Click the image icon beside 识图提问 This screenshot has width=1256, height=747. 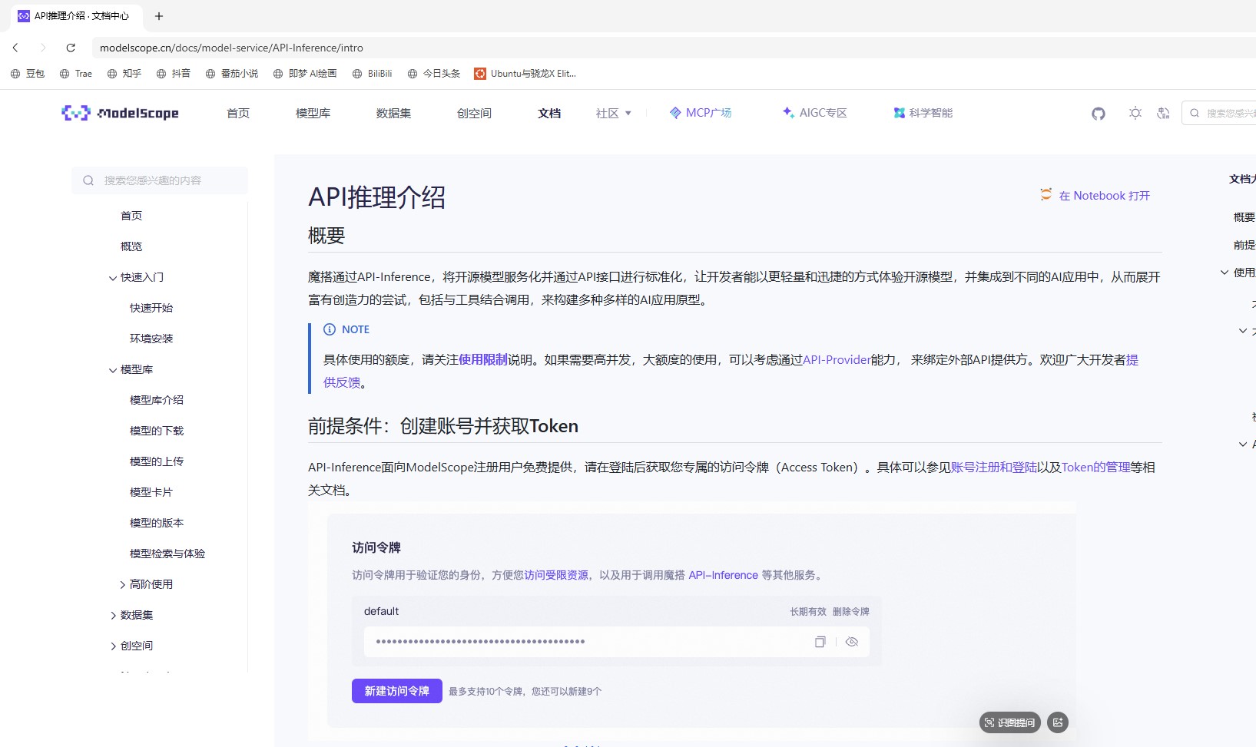1058,722
